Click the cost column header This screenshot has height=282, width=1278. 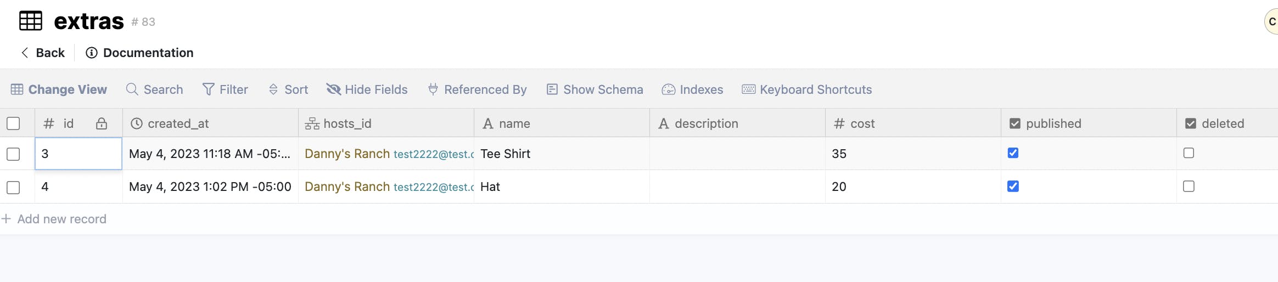tap(862, 123)
